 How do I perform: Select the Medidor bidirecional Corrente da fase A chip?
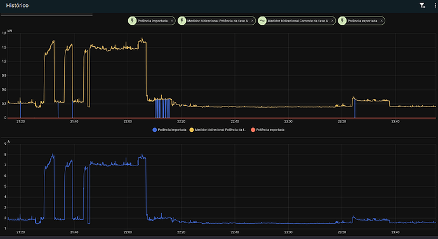296,21
